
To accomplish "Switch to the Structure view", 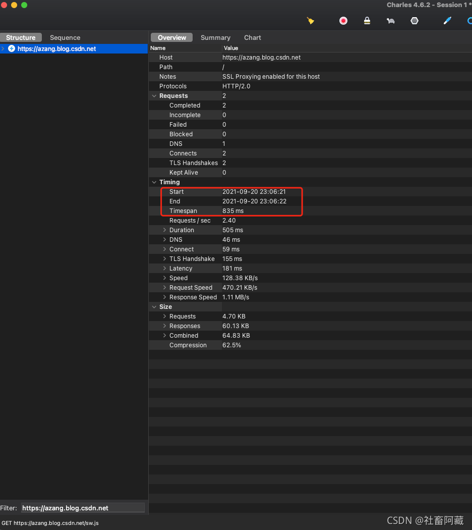I will [x=21, y=37].
